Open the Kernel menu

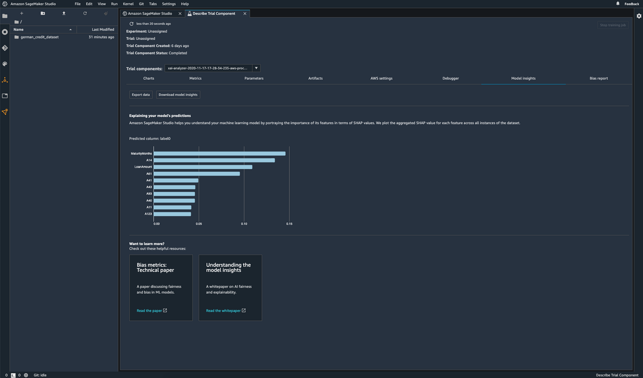[128, 4]
